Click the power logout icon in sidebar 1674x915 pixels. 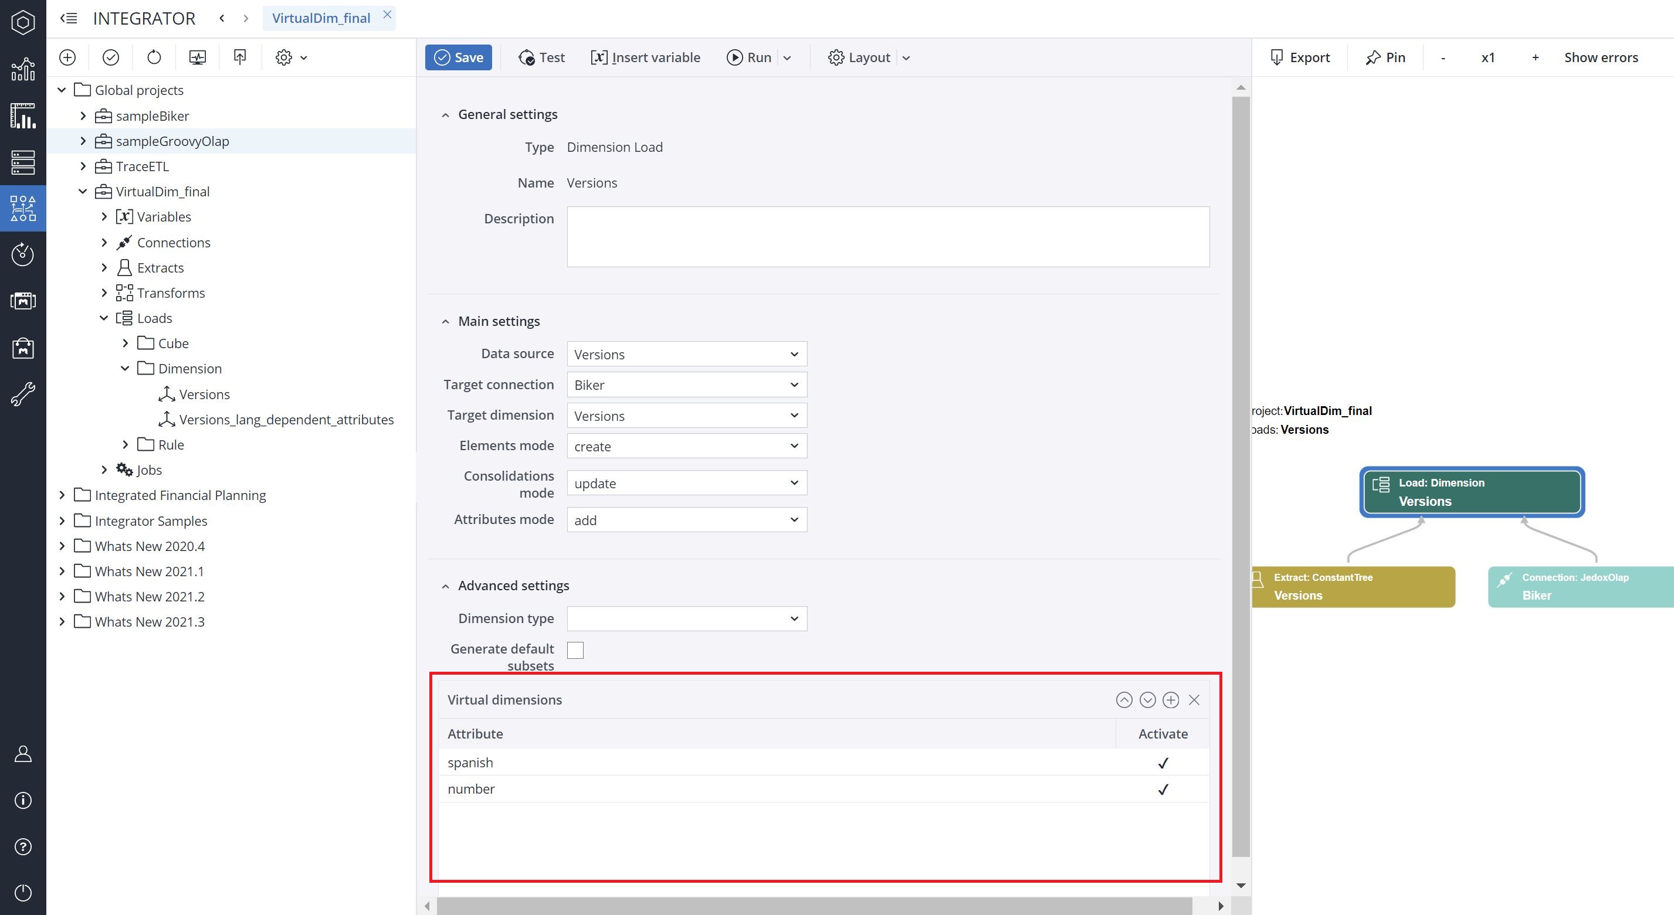pos(23,892)
